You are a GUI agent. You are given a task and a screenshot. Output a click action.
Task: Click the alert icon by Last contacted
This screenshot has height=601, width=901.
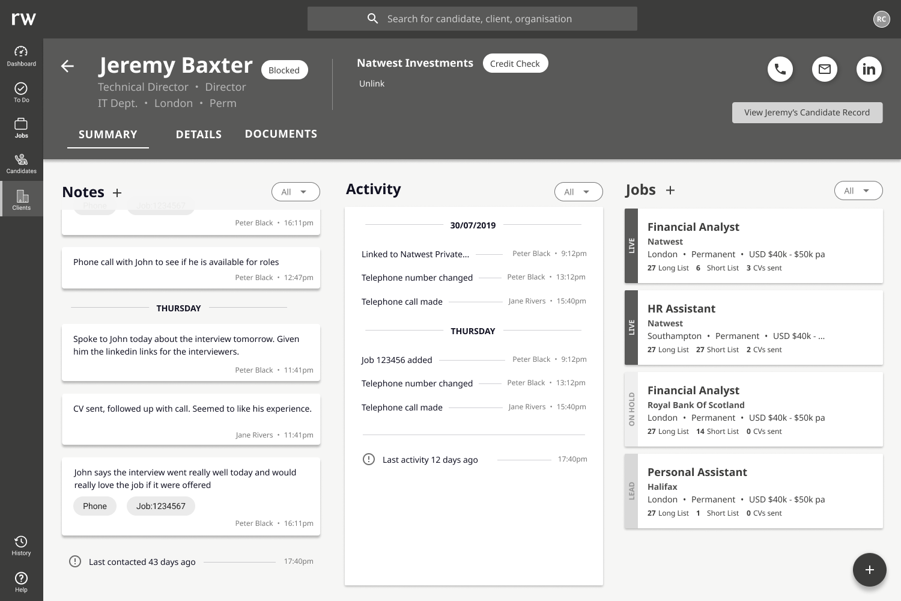75,561
